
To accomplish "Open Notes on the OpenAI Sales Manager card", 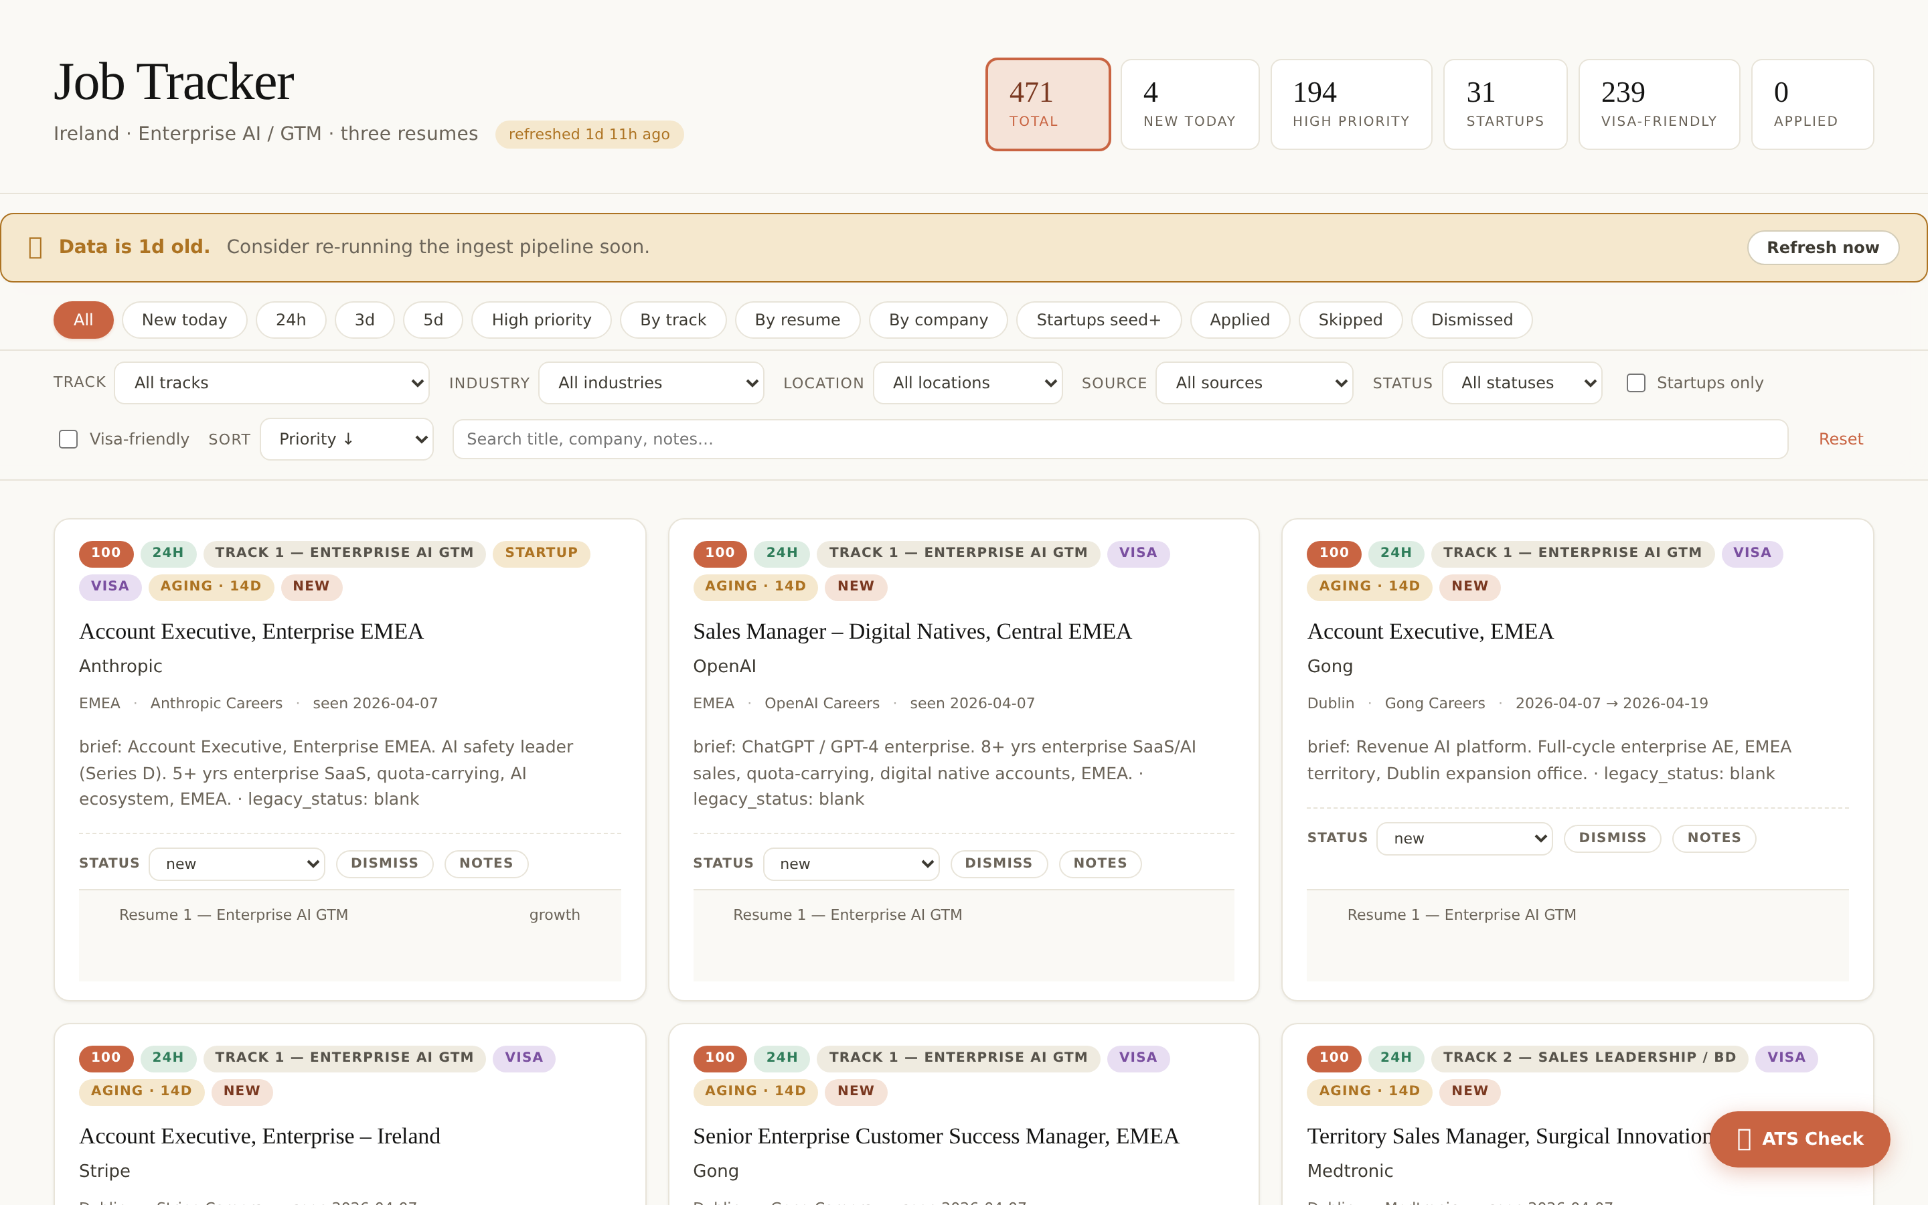I will (1099, 863).
